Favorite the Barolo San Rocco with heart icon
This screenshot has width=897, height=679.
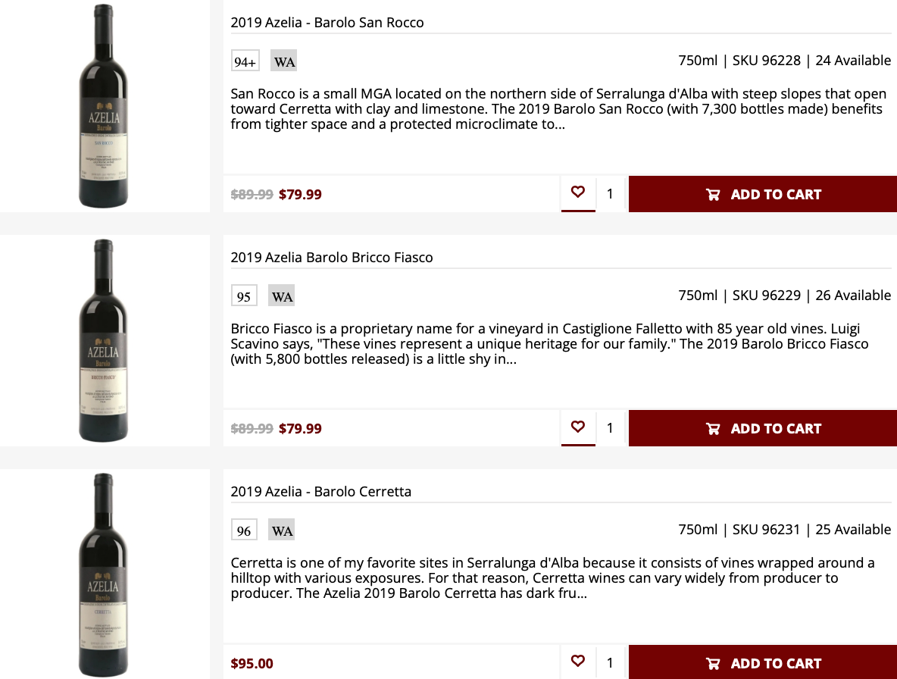pyautogui.click(x=578, y=192)
